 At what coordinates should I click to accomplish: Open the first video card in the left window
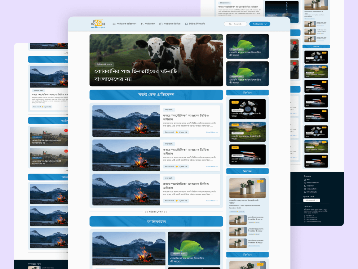pos(49,137)
